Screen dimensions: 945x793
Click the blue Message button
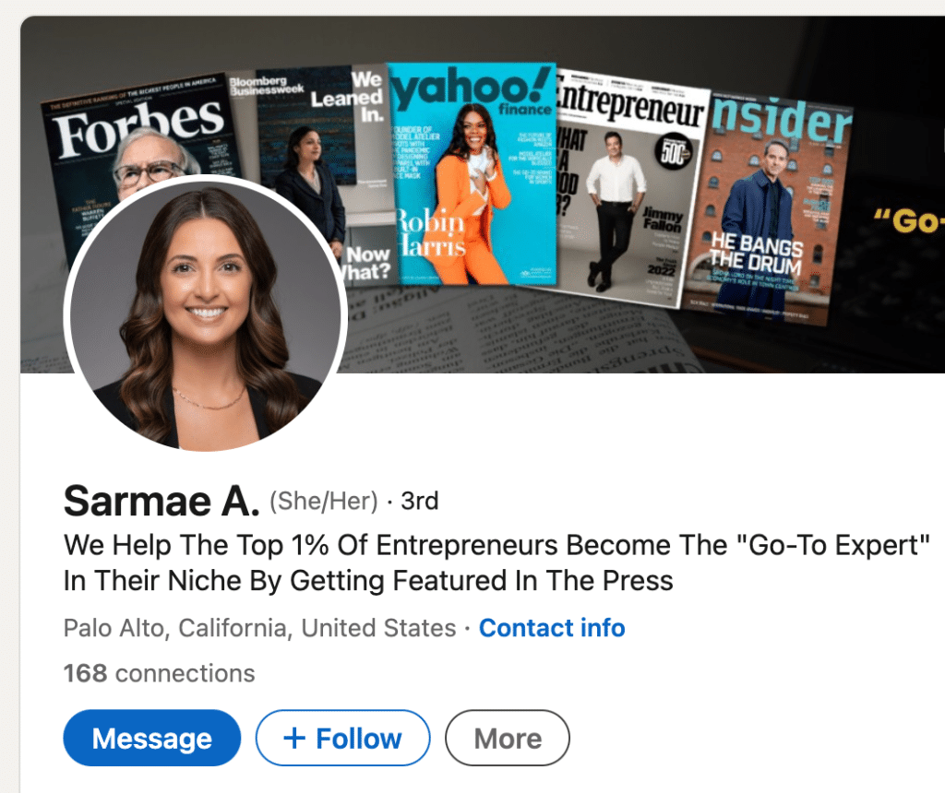tap(152, 738)
